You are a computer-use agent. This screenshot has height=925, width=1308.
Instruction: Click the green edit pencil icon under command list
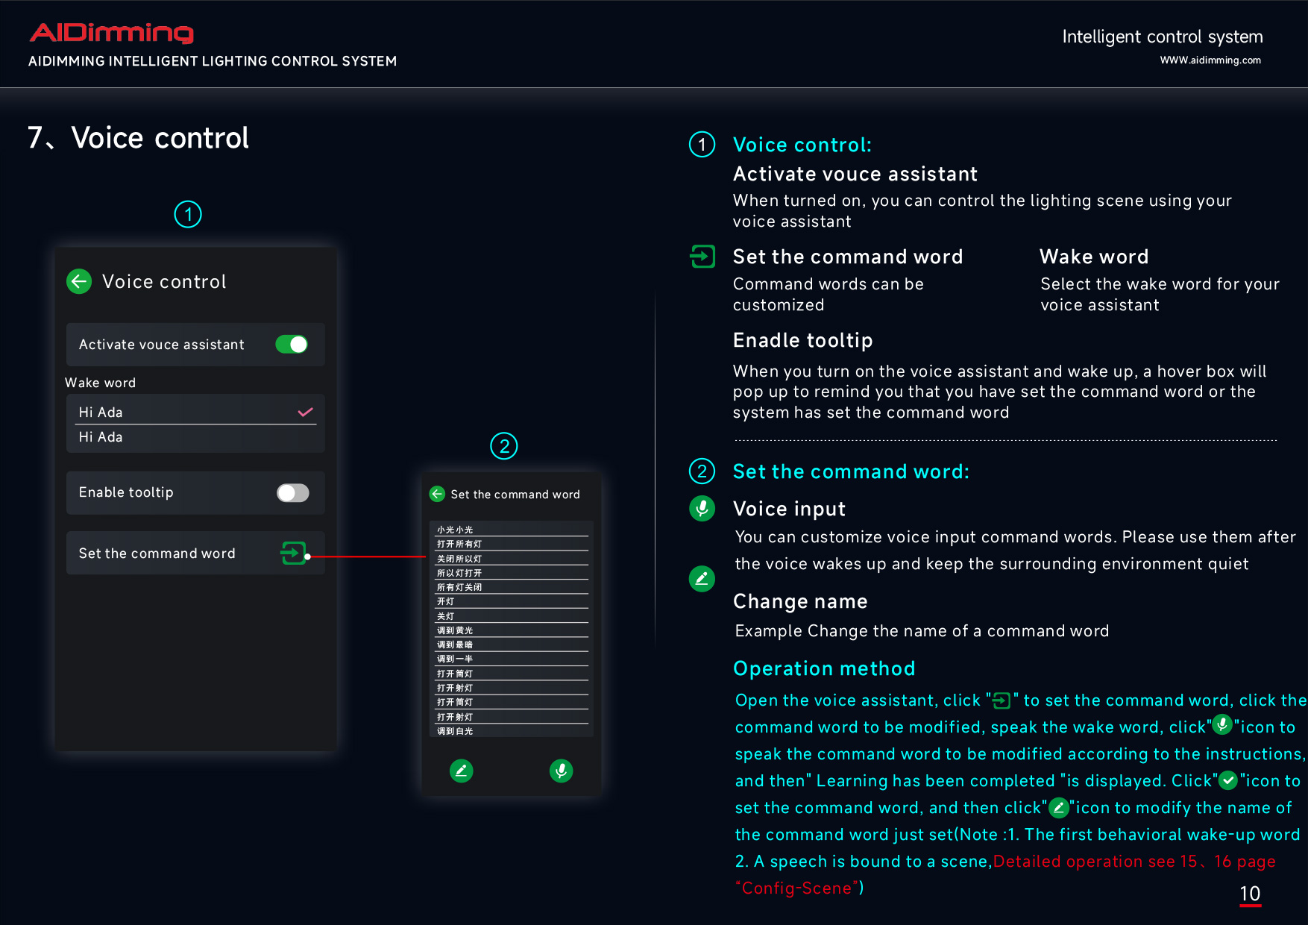[x=462, y=771]
